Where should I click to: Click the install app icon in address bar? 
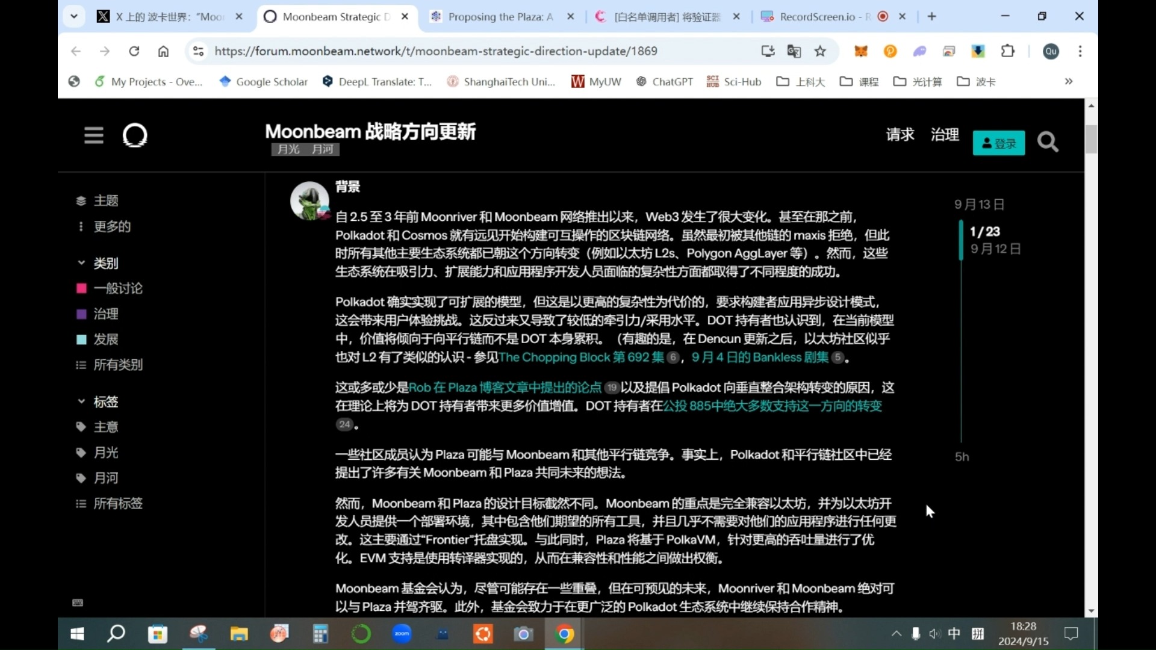click(x=768, y=51)
